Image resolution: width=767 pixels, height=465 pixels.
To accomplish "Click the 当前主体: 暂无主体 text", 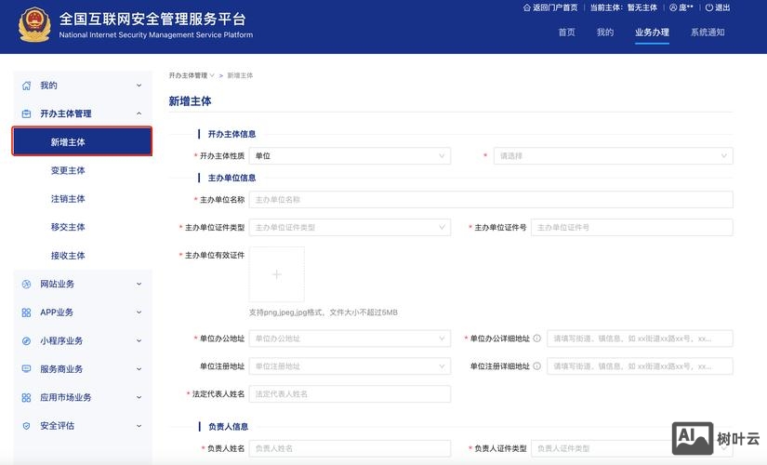I will coord(623,7).
